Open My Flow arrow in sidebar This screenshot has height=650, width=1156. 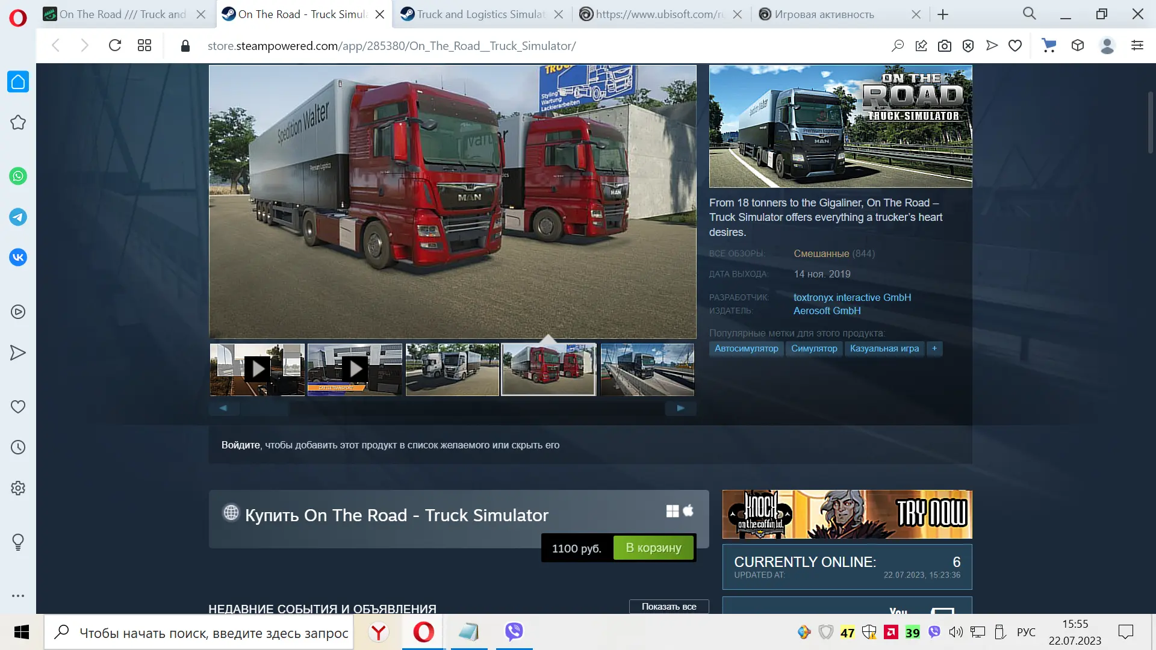click(18, 353)
